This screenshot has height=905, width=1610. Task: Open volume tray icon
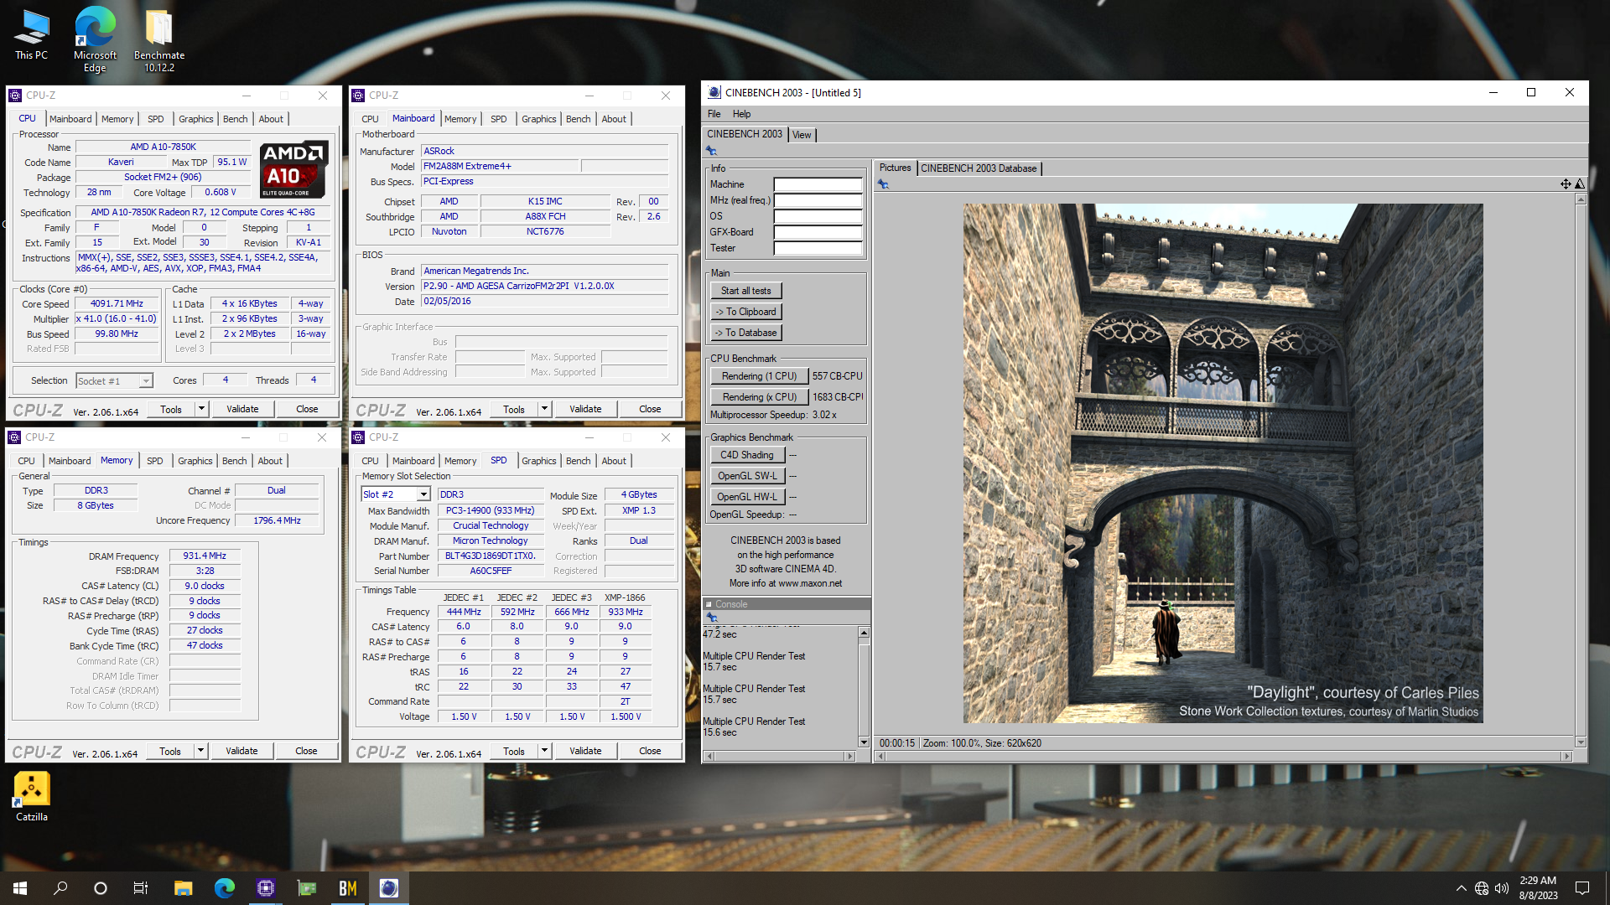point(1502,888)
